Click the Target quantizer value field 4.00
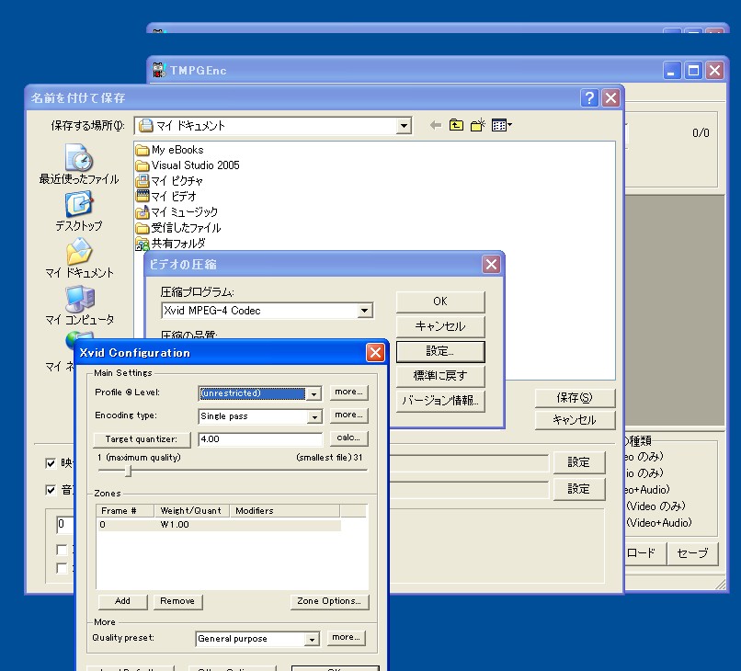Viewport: 741px width, 671px height. [260, 439]
